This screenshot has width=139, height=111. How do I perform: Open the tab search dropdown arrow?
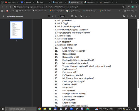pos(2,2)
